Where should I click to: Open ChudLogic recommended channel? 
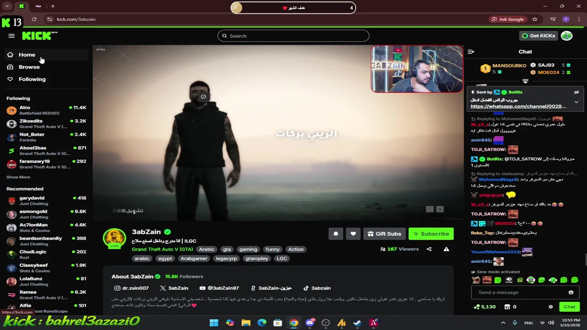46,254
